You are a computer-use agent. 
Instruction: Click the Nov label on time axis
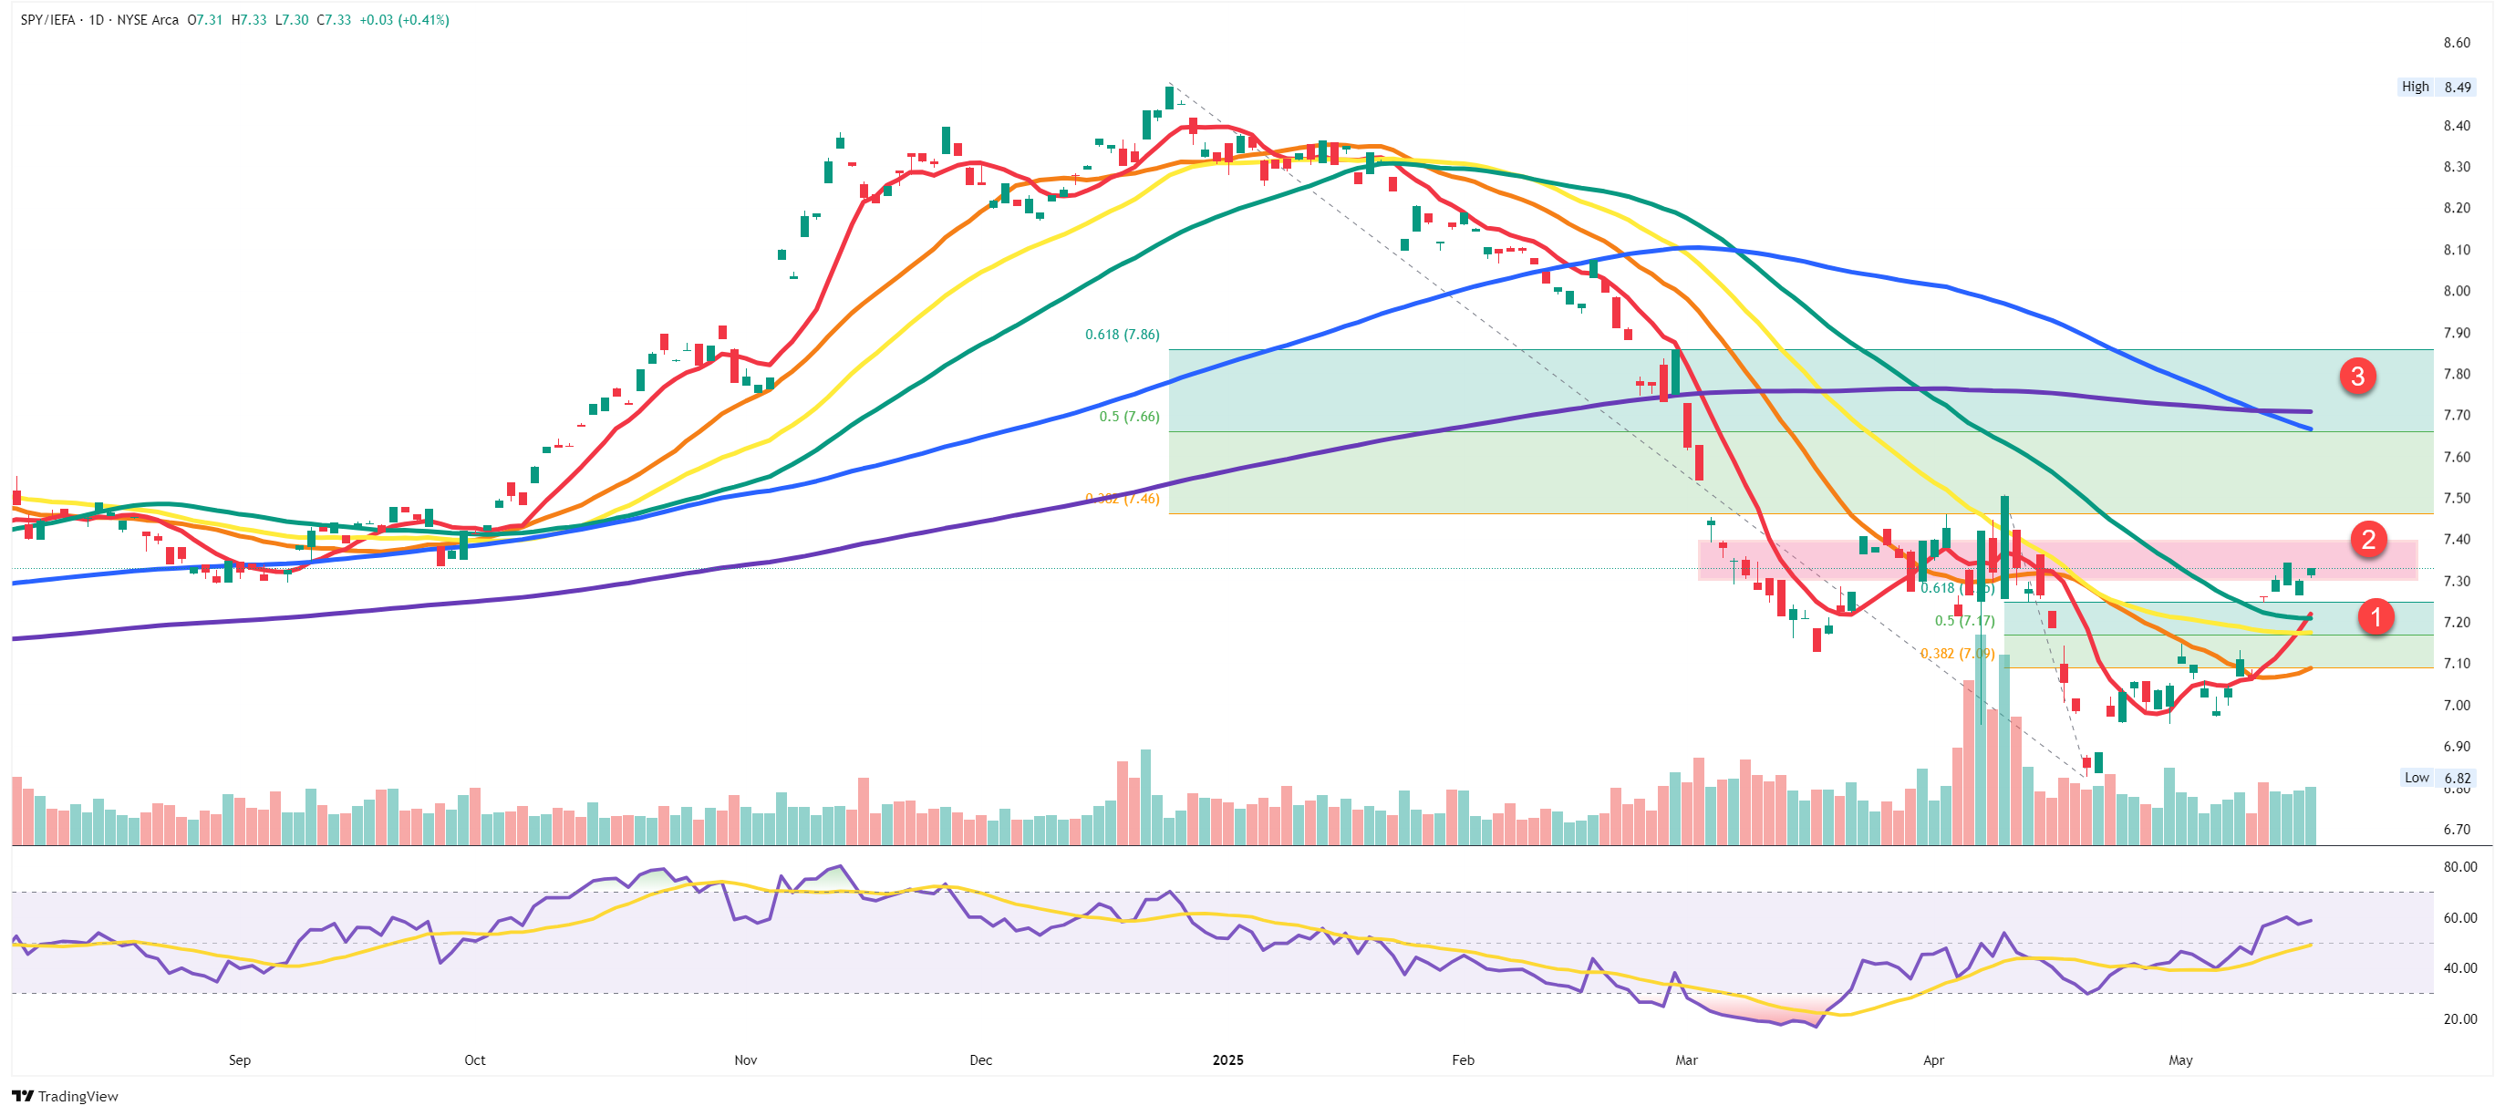pos(745,1059)
